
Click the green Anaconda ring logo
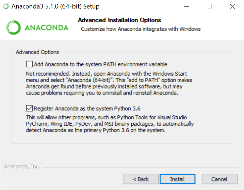13,27
